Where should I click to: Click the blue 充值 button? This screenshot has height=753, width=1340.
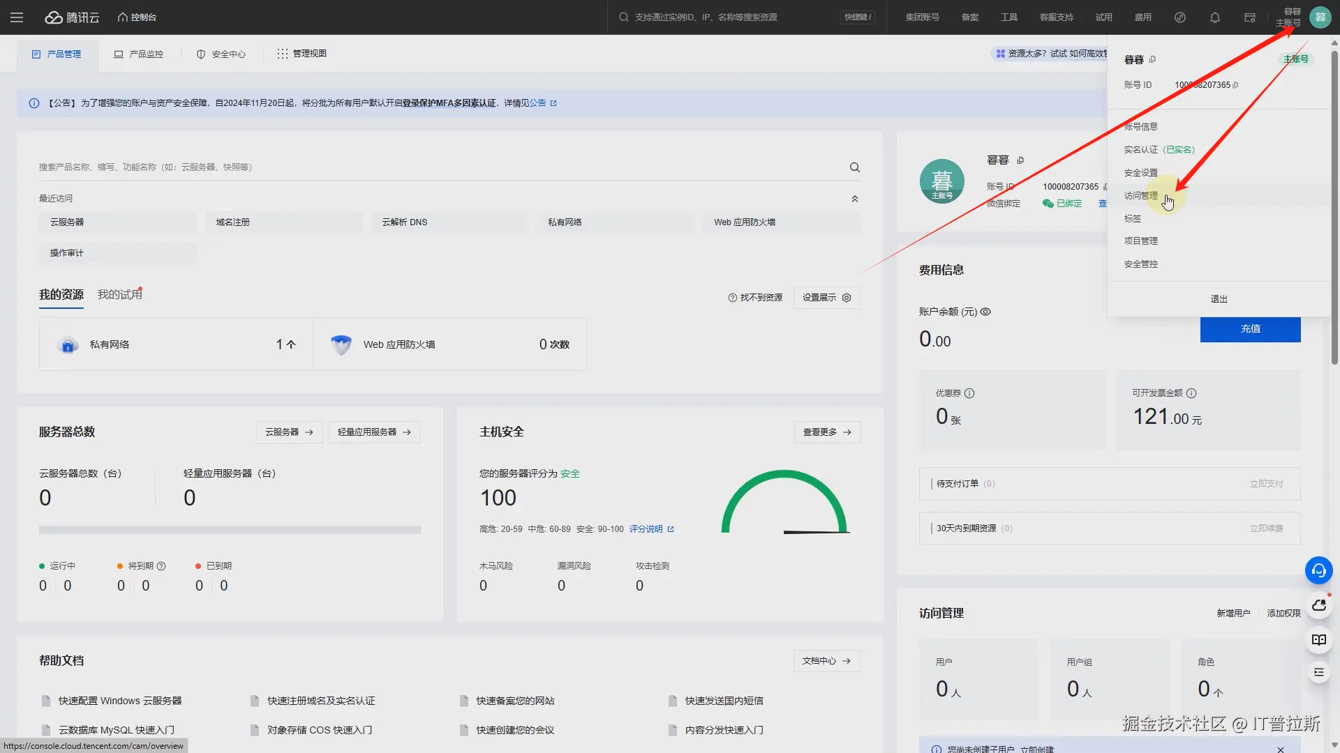pos(1249,329)
